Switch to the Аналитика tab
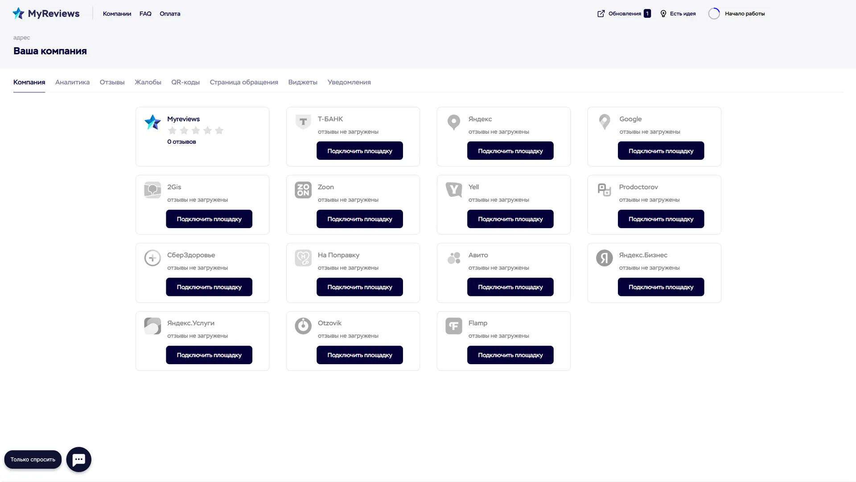856x482 pixels. pyautogui.click(x=72, y=82)
